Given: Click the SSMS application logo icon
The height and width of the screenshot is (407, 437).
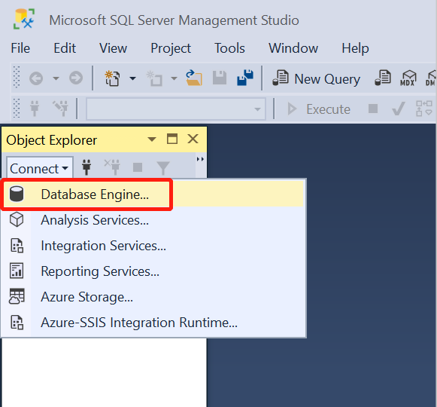Looking at the screenshot, I should pyautogui.click(x=24, y=19).
